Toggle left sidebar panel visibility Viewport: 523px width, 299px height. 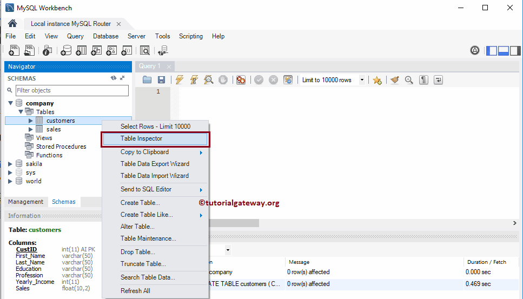[491, 51]
